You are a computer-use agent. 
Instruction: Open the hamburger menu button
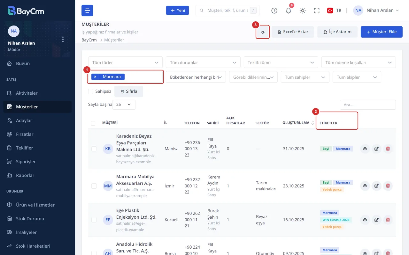point(87,11)
